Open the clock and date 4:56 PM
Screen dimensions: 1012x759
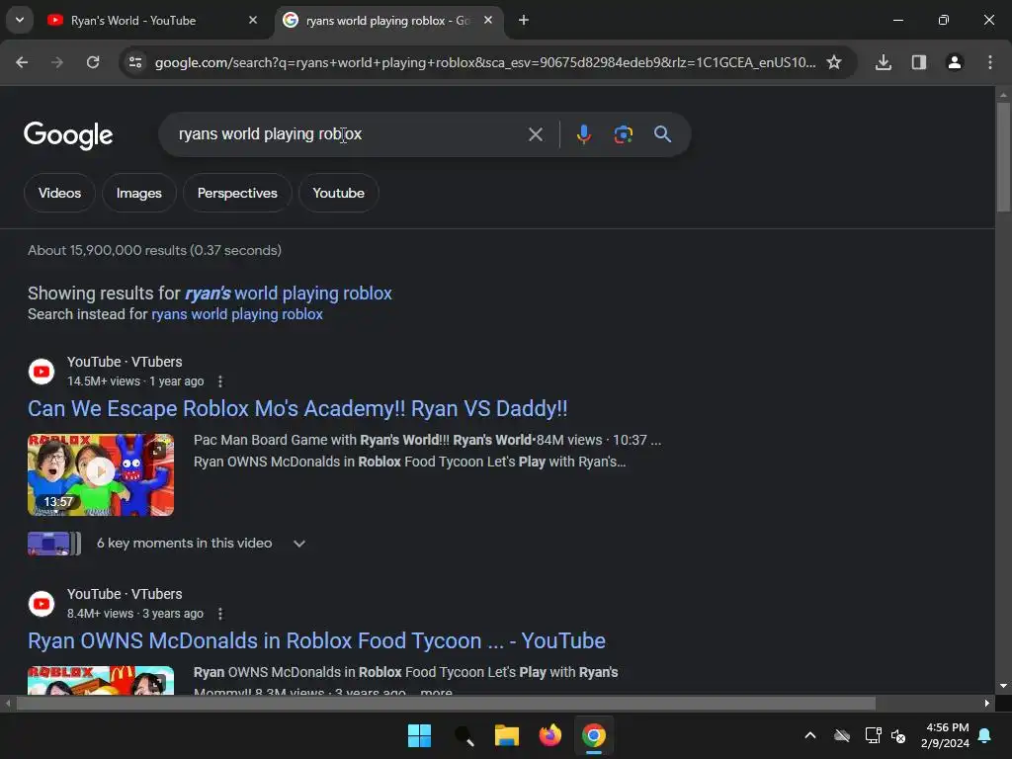[x=945, y=735]
